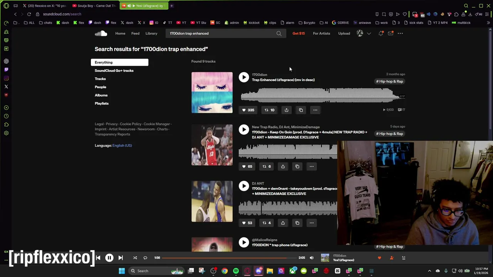The width and height of the screenshot is (493, 277).
Task: Share the takeyoudown track
Action: pos(283,223)
